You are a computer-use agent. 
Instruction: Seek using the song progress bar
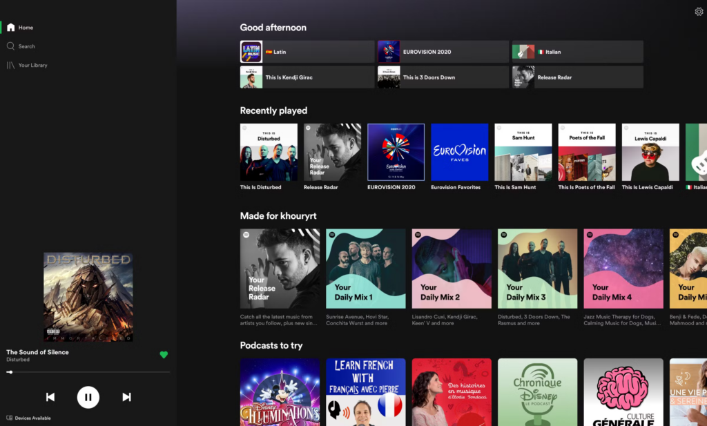coord(88,372)
